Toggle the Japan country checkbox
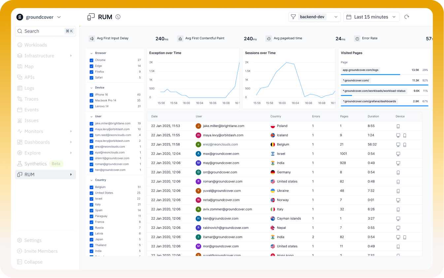 91,239
